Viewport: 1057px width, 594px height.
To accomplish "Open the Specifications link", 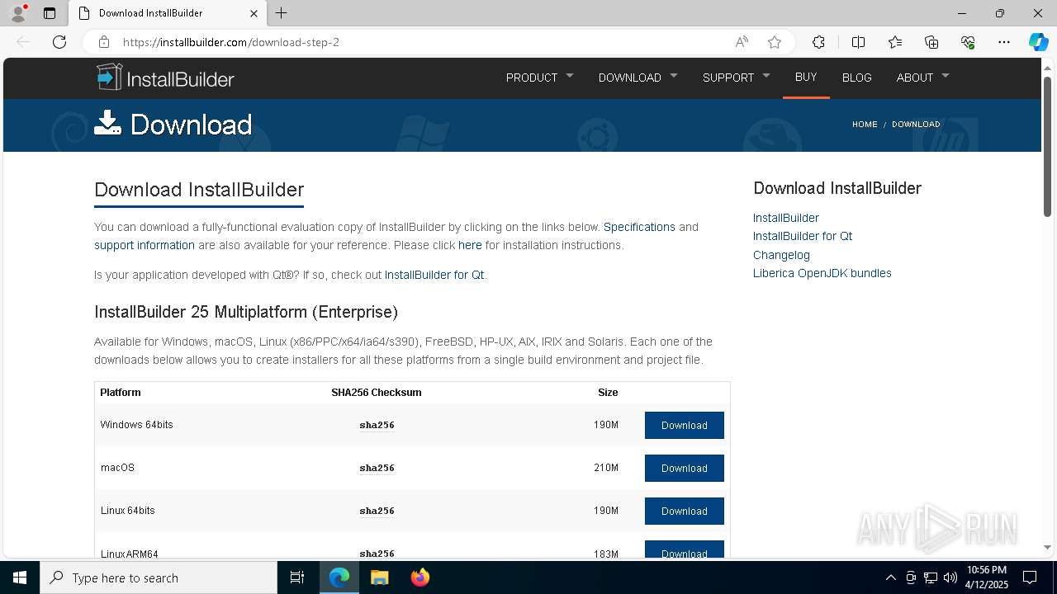I will click(x=639, y=227).
